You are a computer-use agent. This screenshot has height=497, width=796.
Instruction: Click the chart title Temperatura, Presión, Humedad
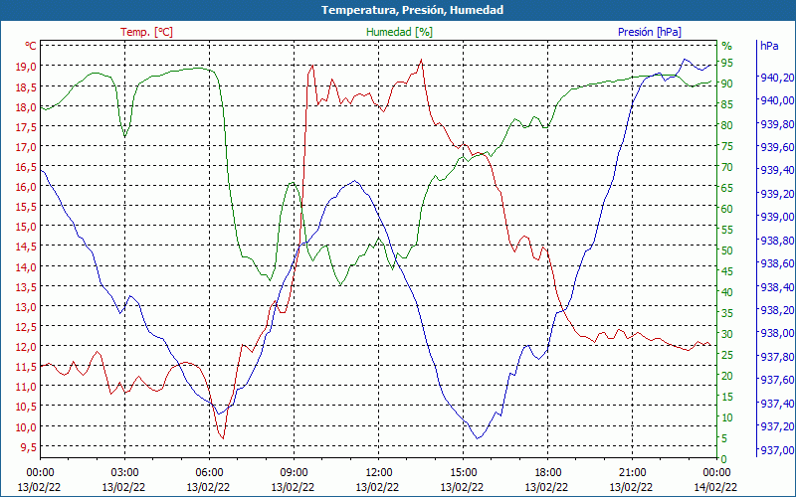412,10
